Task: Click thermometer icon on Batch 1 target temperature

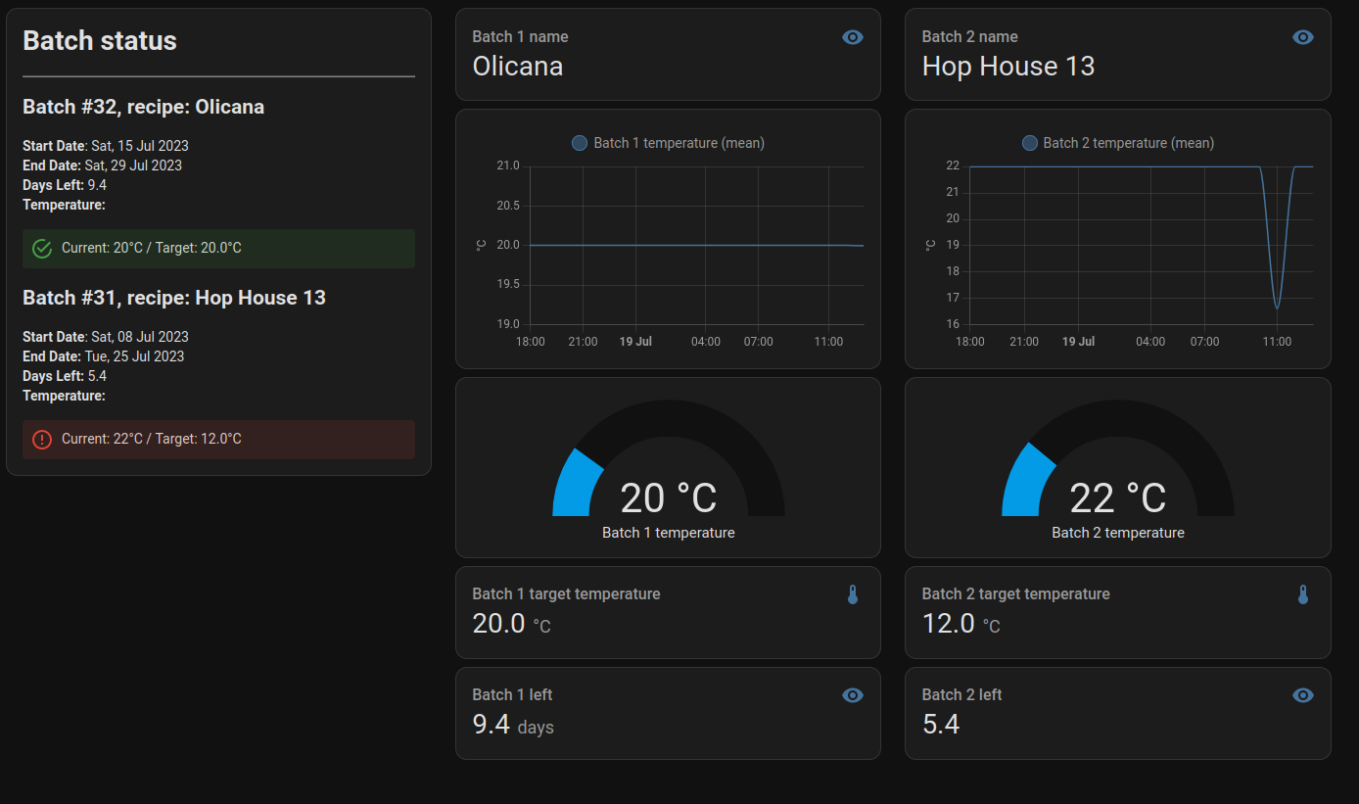Action: click(853, 594)
